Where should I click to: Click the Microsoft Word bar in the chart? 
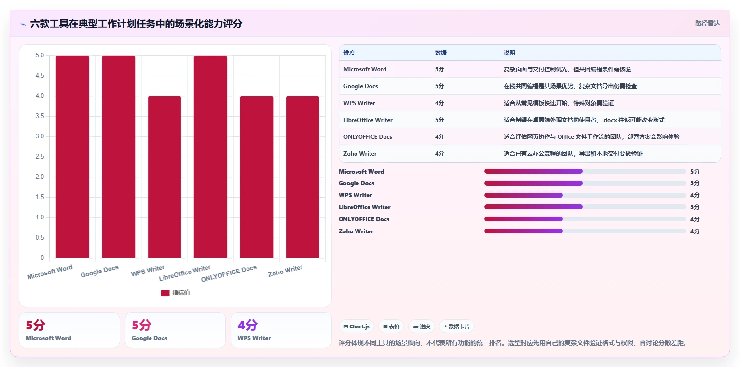click(x=72, y=157)
